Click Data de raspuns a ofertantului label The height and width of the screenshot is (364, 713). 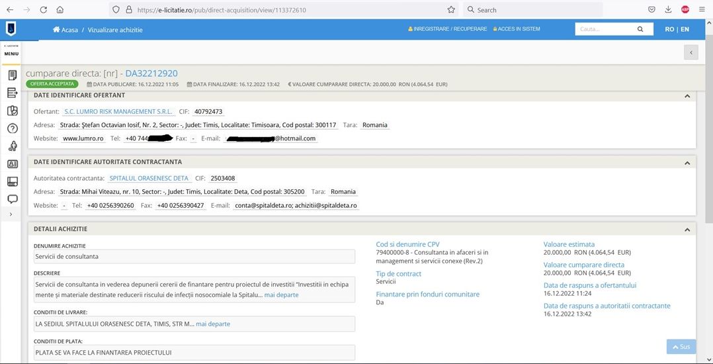click(x=590, y=285)
